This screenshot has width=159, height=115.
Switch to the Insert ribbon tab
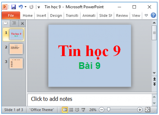[41, 16]
